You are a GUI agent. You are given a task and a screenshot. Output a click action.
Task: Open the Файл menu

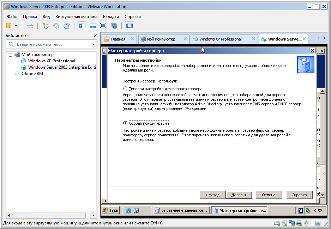click(x=12, y=17)
